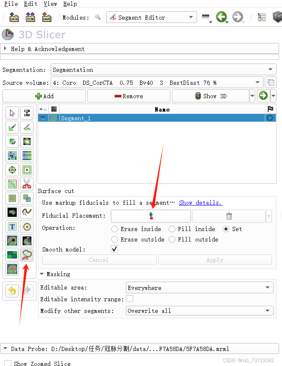This screenshot has height=366, width=282.
Task: Select the Threshold effect icon
Action: (27, 113)
